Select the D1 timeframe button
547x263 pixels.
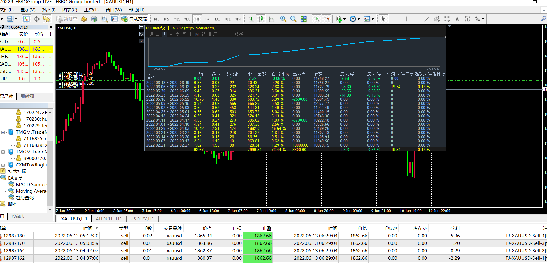click(217, 19)
